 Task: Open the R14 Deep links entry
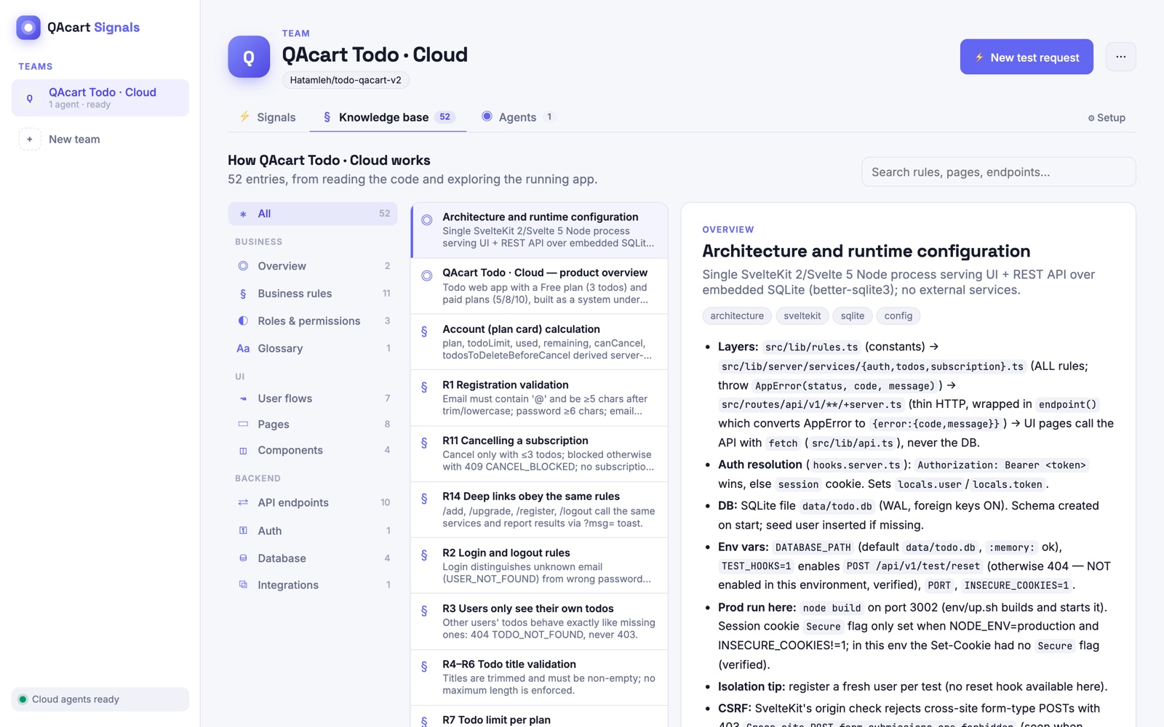tap(540, 510)
